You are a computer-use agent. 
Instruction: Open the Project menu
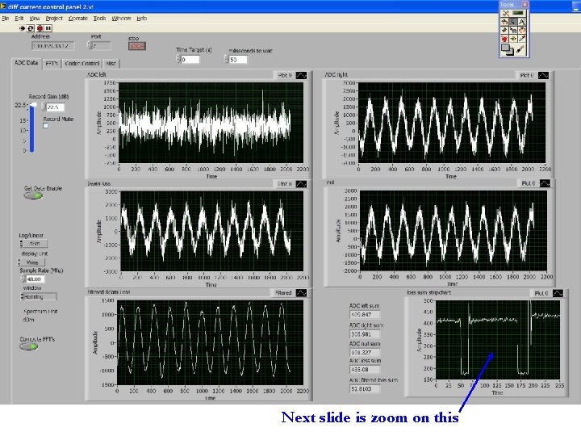54,18
